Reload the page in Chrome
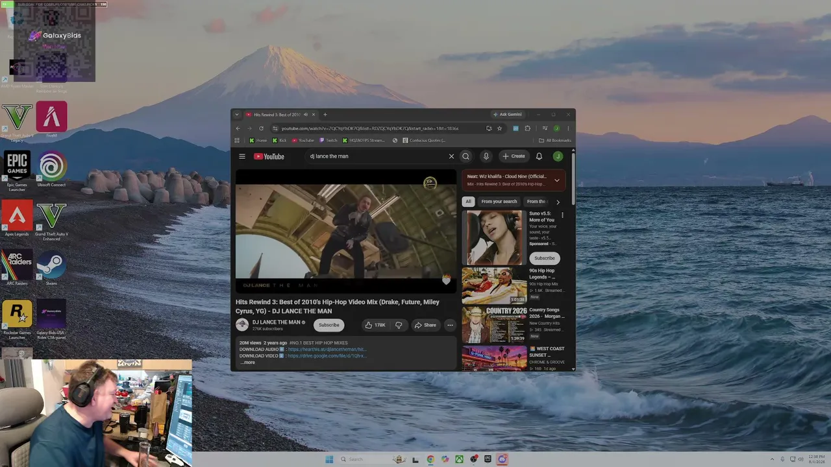 coord(261,128)
